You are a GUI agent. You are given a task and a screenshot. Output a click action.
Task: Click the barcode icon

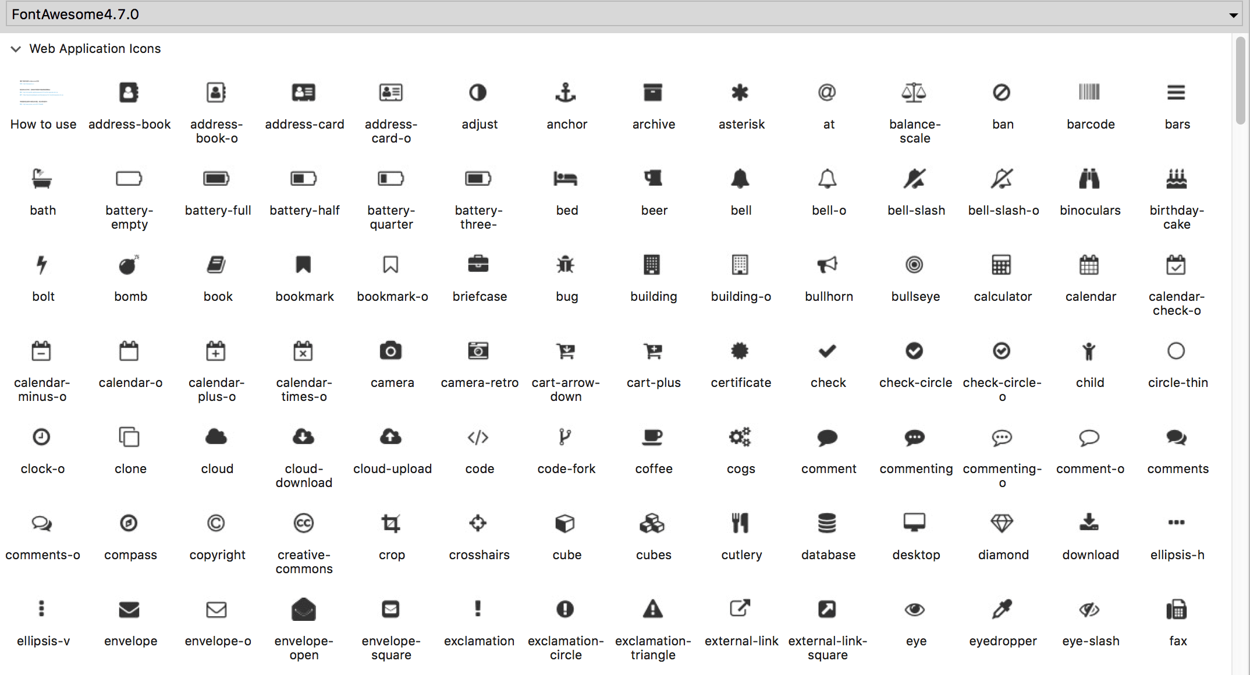click(x=1089, y=93)
